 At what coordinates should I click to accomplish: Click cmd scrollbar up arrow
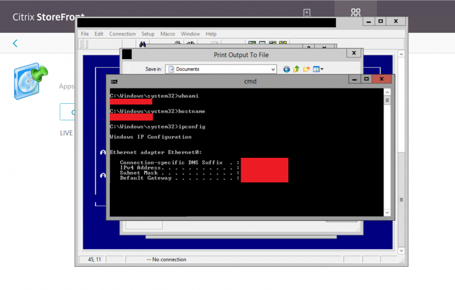(x=387, y=93)
